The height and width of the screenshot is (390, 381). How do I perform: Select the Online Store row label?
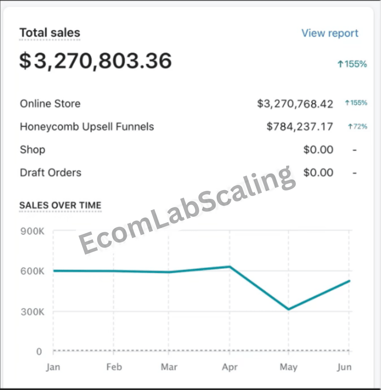(x=50, y=104)
